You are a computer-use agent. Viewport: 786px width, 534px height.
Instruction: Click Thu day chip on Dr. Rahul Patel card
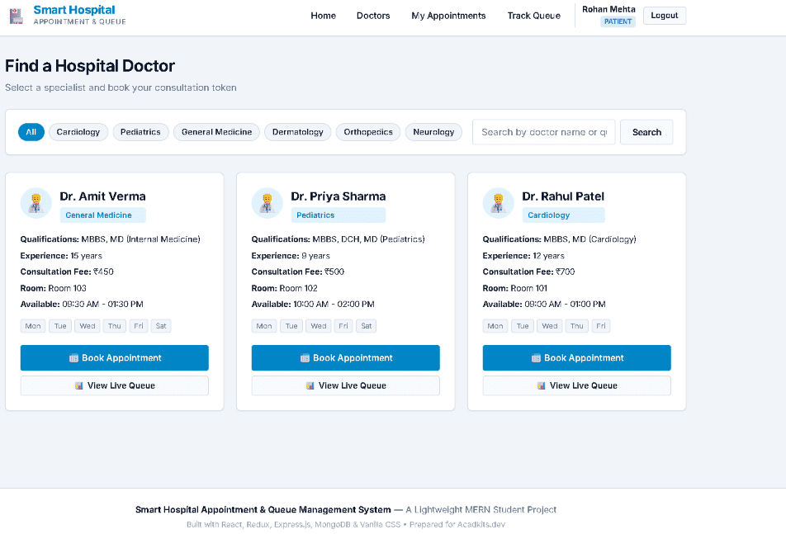pyautogui.click(x=576, y=326)
